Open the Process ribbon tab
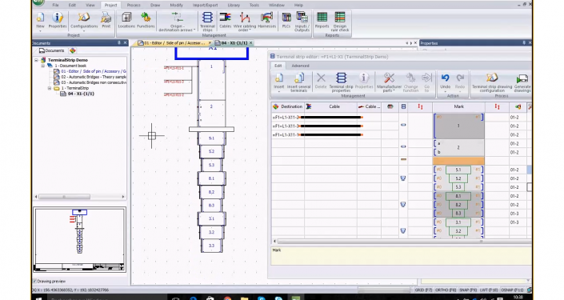This screenshot has height=300, width=564. (134, 5)
